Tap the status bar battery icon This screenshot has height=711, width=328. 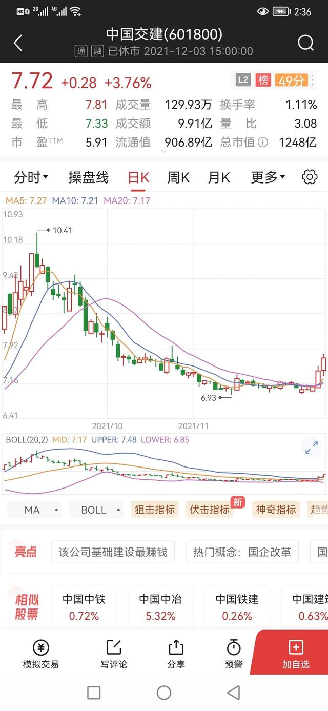pyautogui.click(x=281, y=11)
